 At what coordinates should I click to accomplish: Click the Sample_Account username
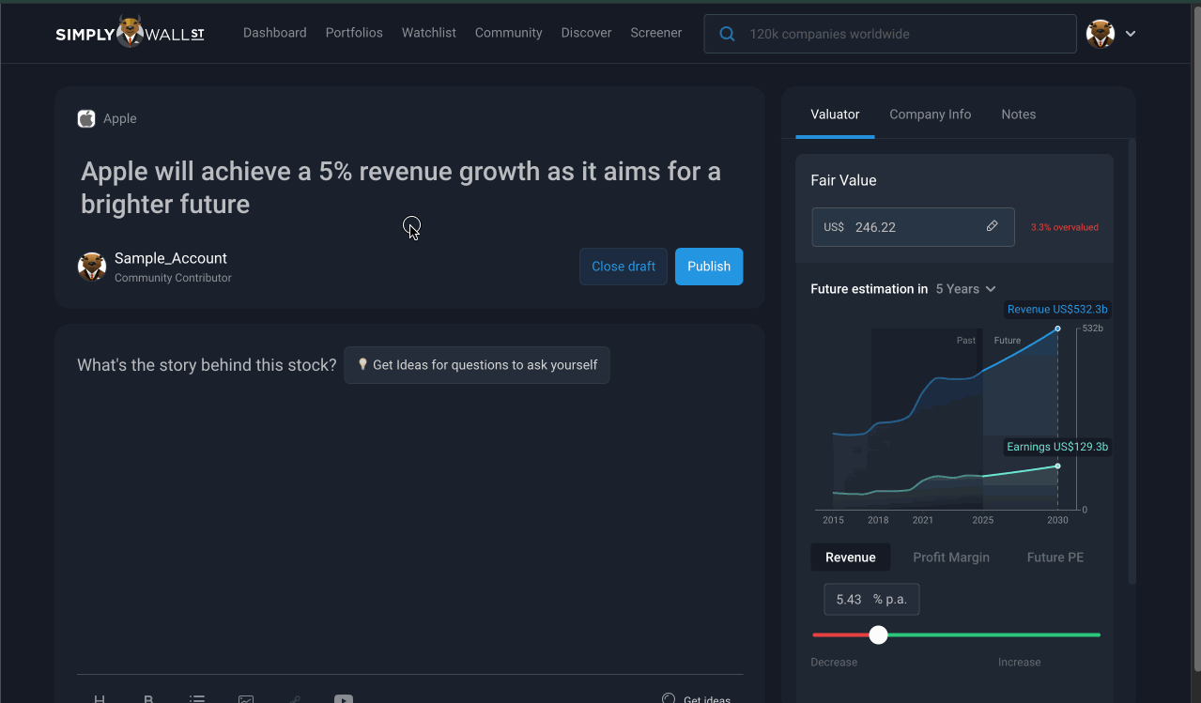[171, 258]
